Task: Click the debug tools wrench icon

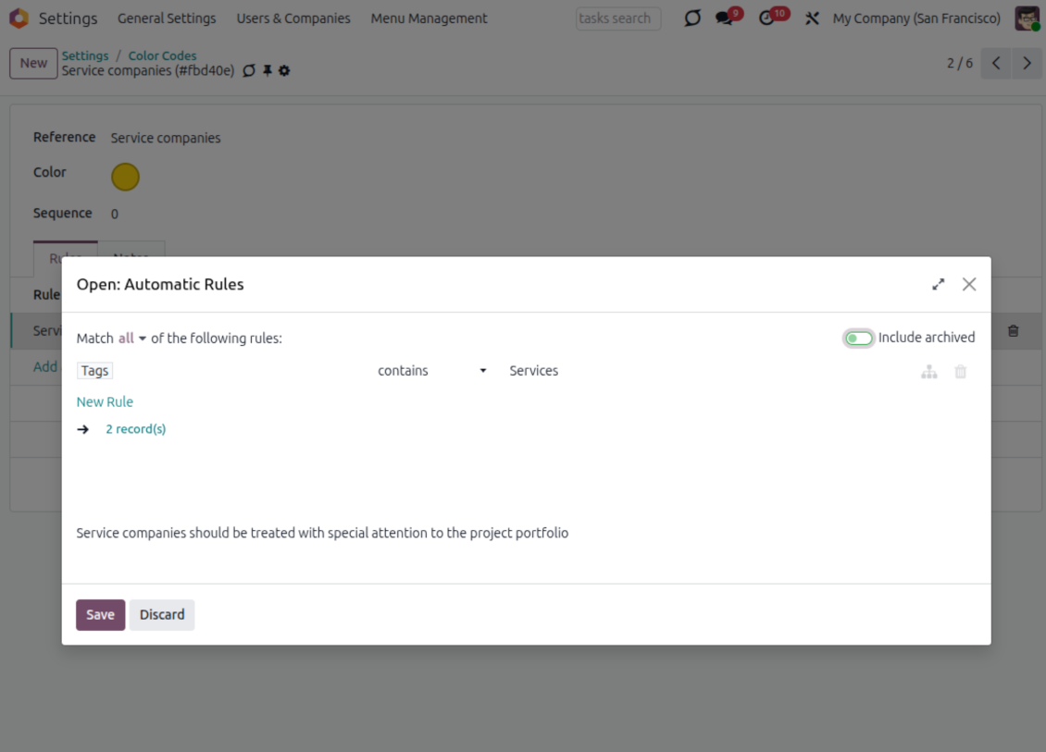Action: pos(812,18)
